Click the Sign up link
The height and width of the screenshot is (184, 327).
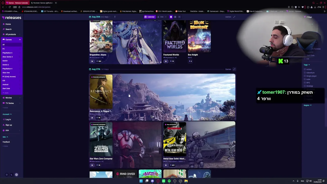(9, 125)
